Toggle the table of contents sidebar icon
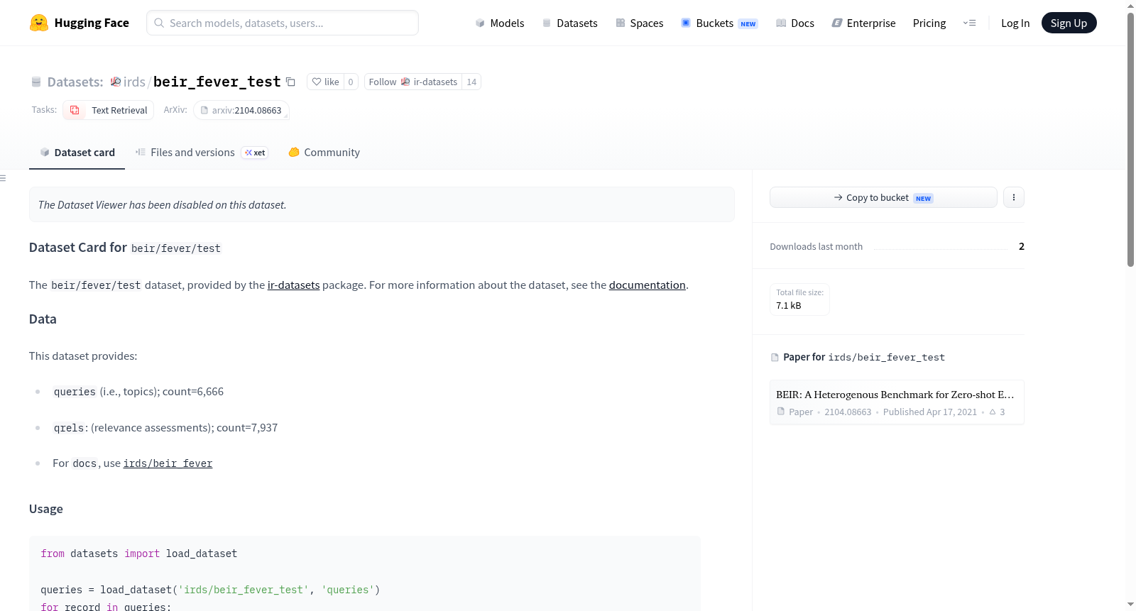The height and width of the screenshot is (611, 1136). (3, 178)
